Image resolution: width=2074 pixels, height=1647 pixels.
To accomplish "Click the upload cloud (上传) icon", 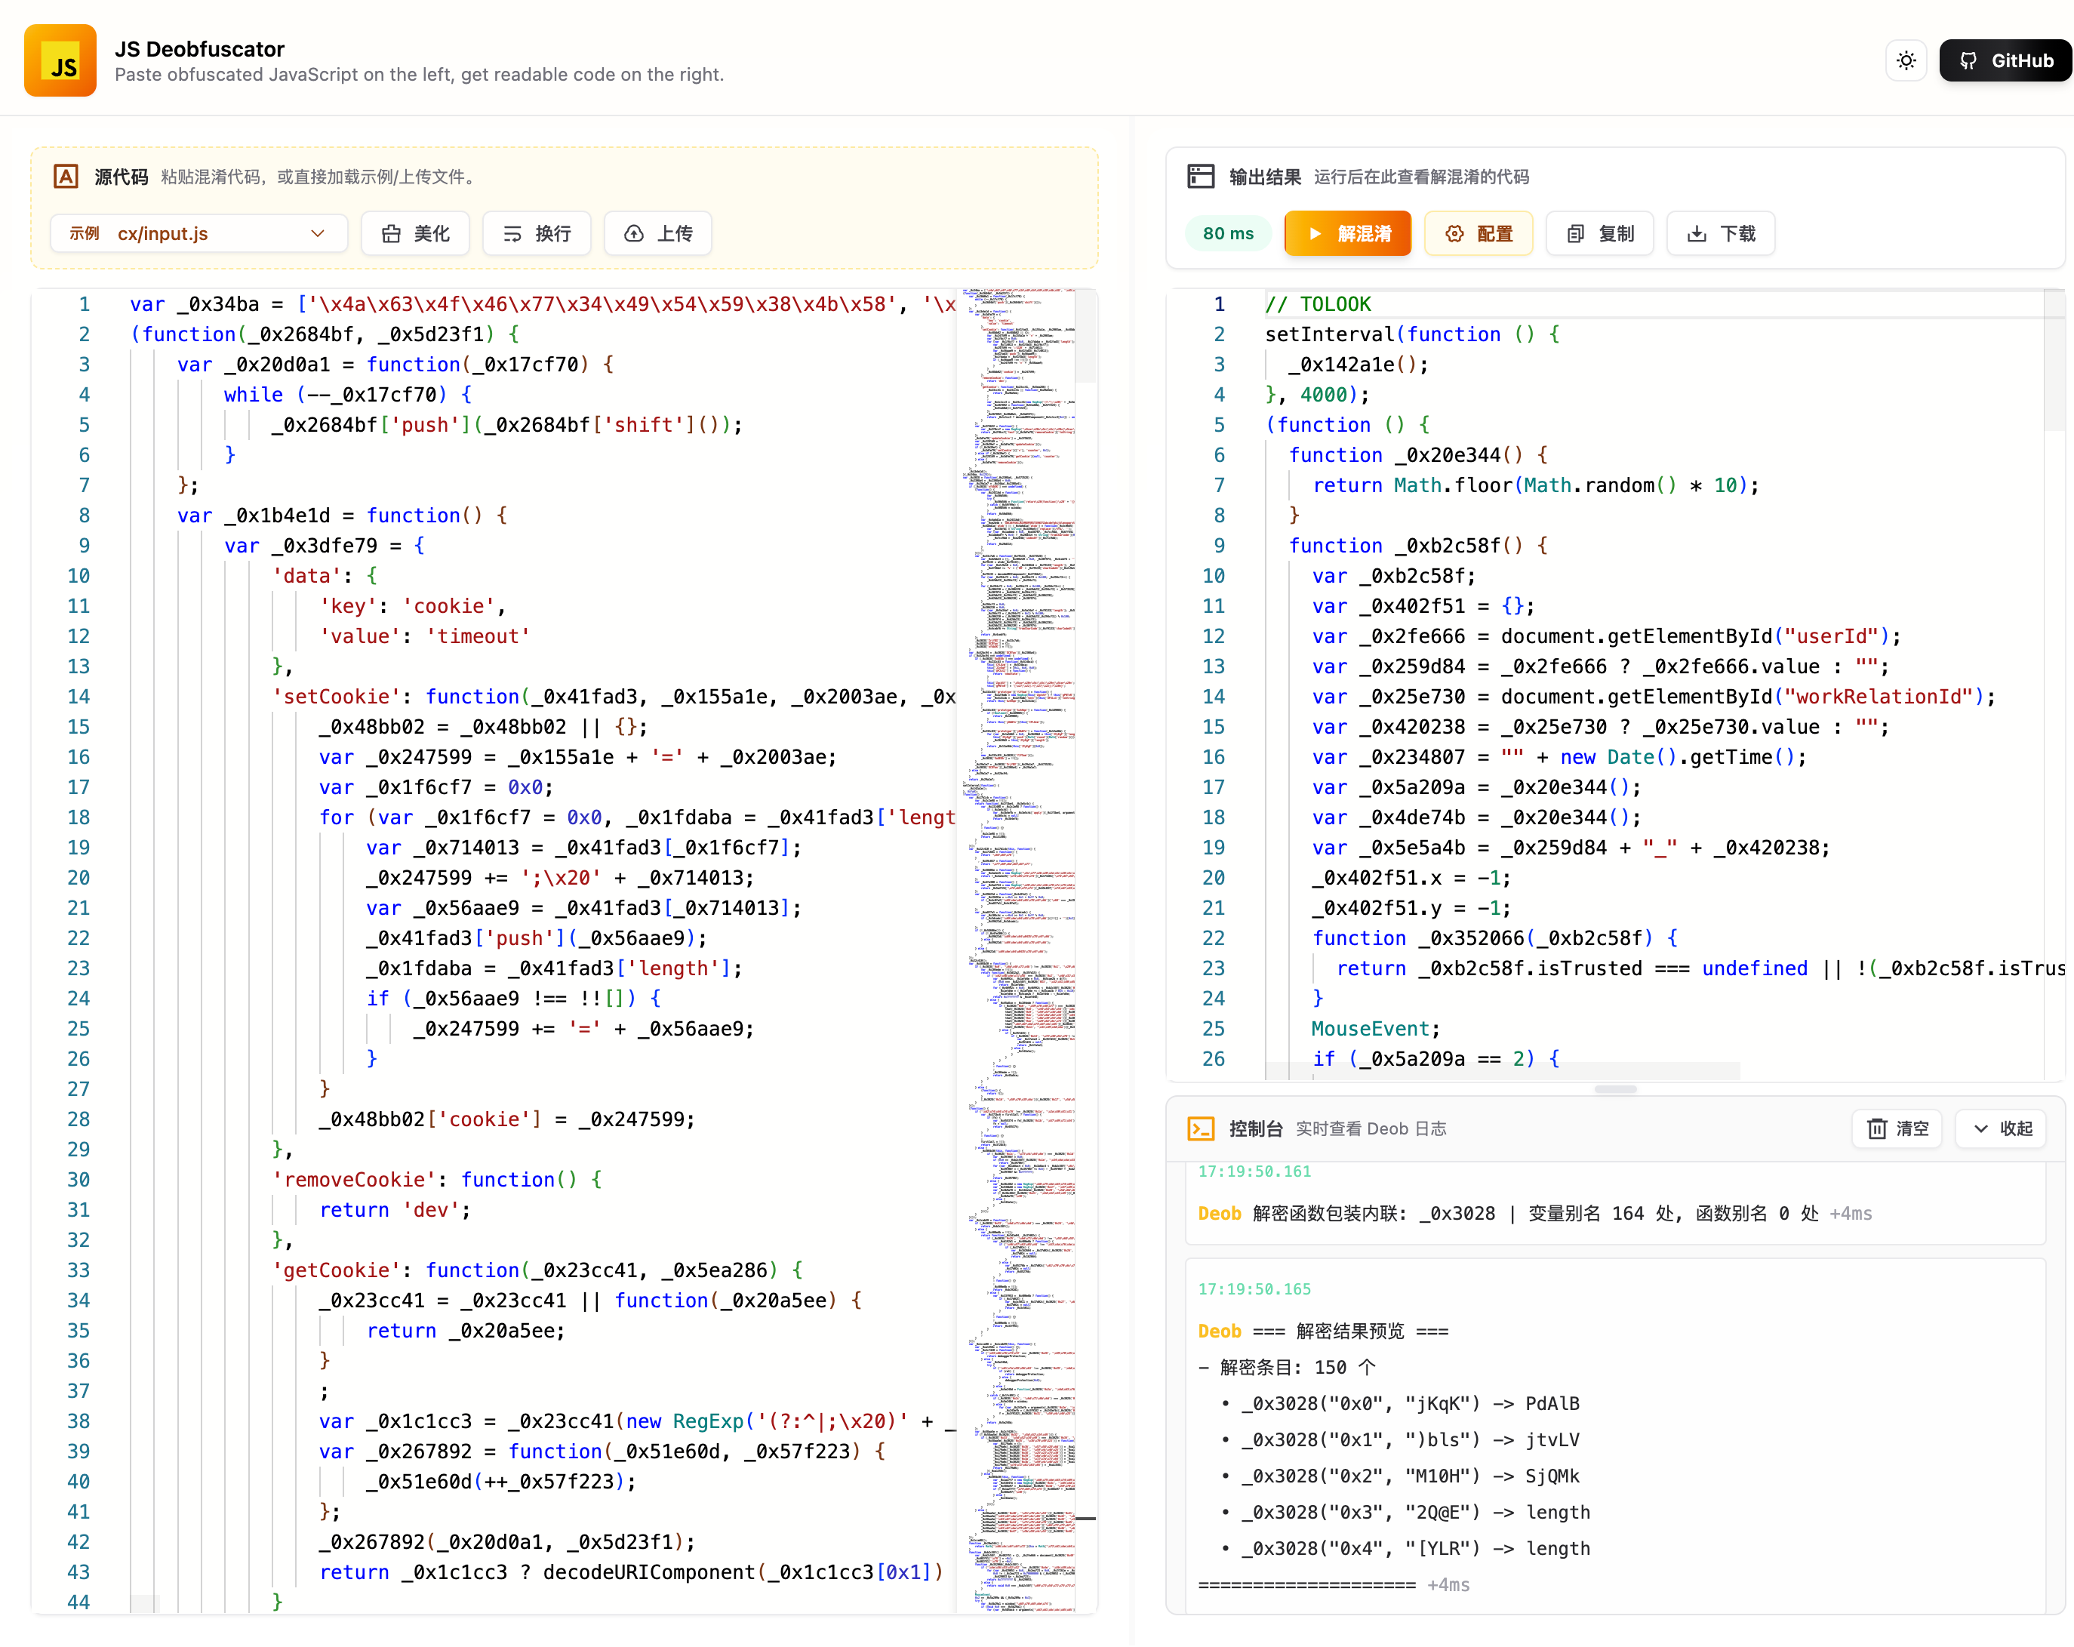I will click(x=633, y=232).
